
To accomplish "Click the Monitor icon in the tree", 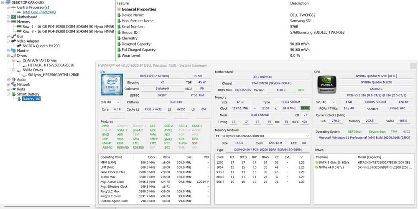I will click(x=14, y=50).
